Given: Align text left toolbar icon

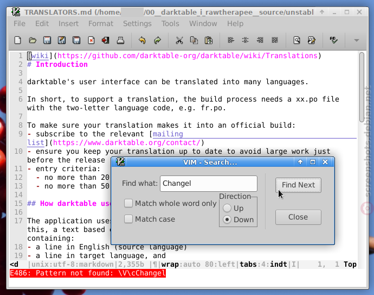Looking at the screenshot, I should (231, 40).
